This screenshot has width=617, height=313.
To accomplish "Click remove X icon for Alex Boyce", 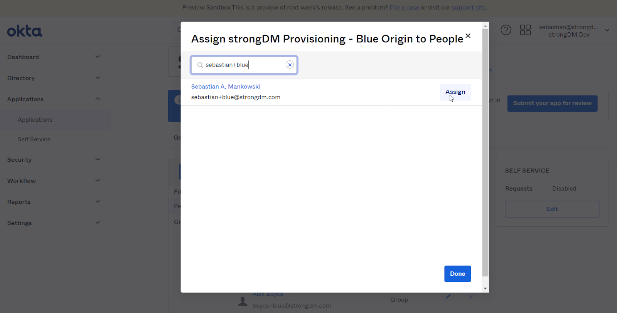I will [471, 297].
